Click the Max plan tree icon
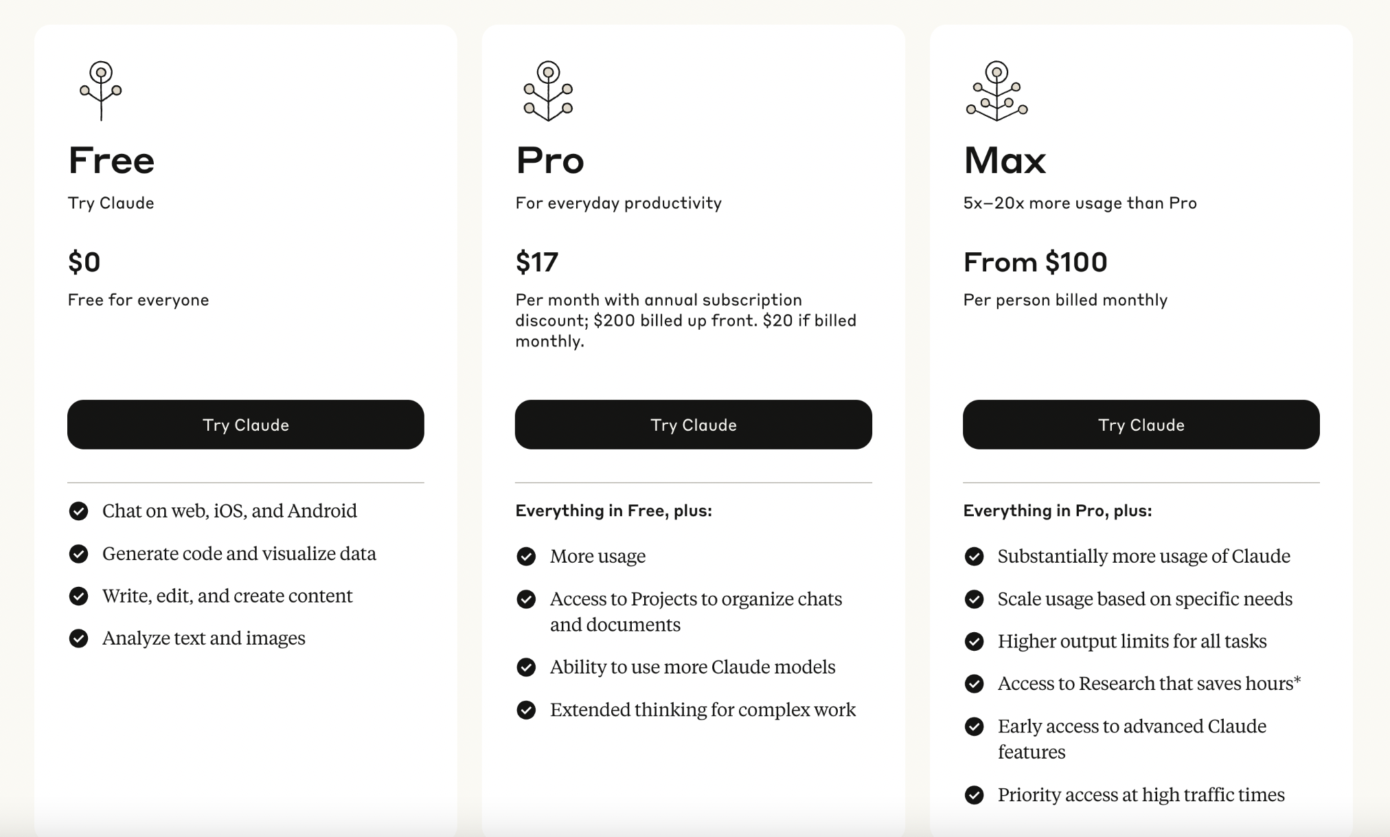This screenshot has width=1390, height=837. 996,91
